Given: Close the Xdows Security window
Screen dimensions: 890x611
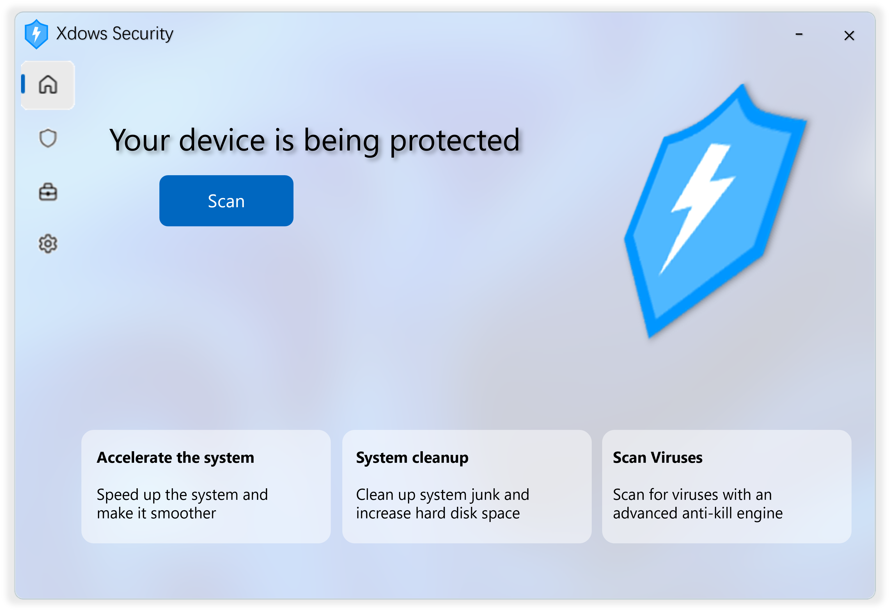Looking at the screenshot, I should 849,36.
